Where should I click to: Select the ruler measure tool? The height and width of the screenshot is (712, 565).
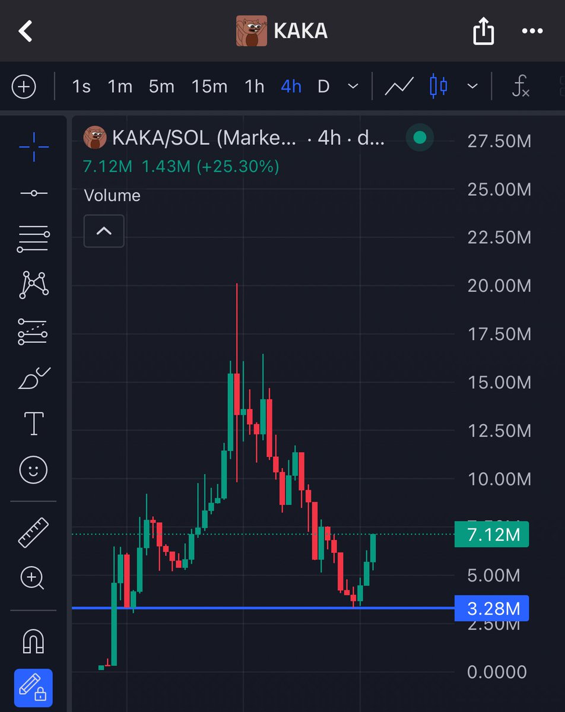(34, 532)
